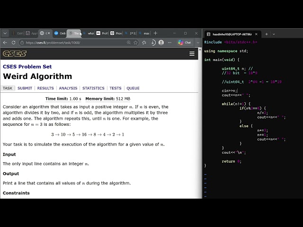Click the 'Weird Algorithm' heading
Viewport: 303px width, 227px height.
[x=37, y=77]
